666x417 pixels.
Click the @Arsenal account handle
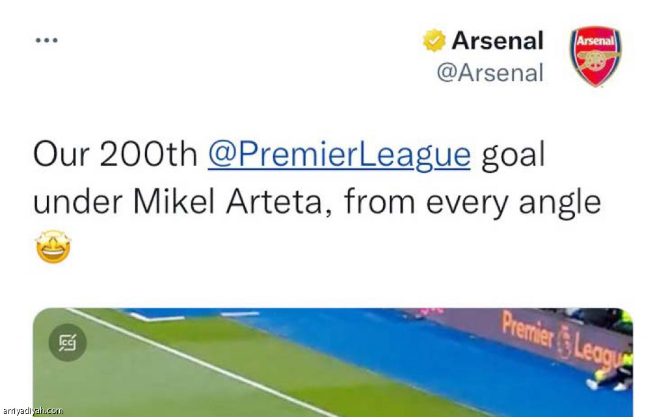(490, 73)
